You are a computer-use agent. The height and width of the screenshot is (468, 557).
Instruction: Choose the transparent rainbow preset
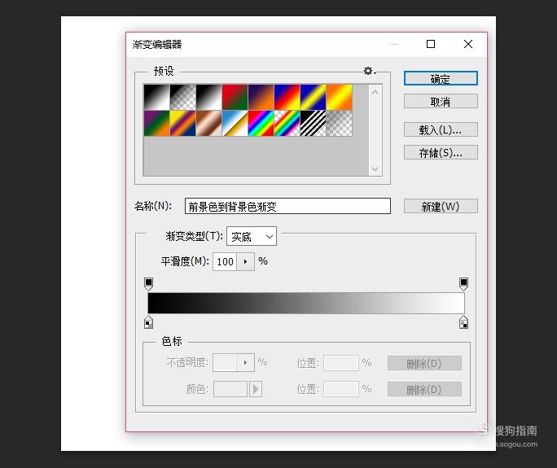click(x=287, y=123)
